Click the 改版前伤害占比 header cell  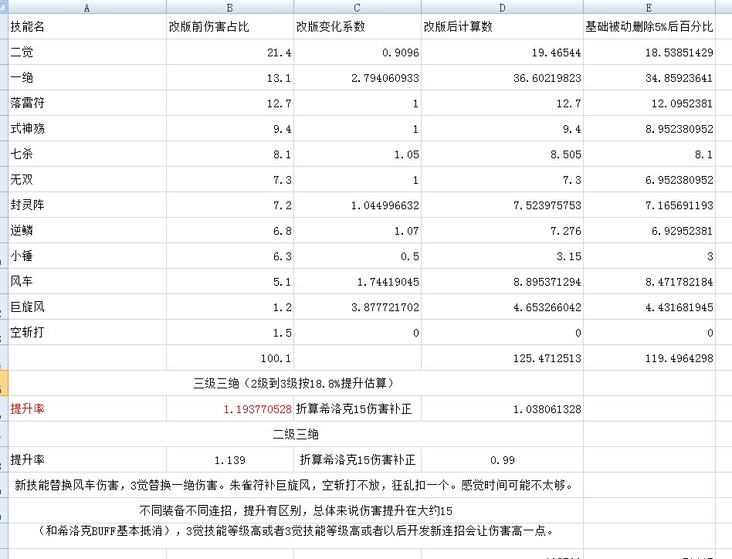pyautogui.click(x=229, y=27)
